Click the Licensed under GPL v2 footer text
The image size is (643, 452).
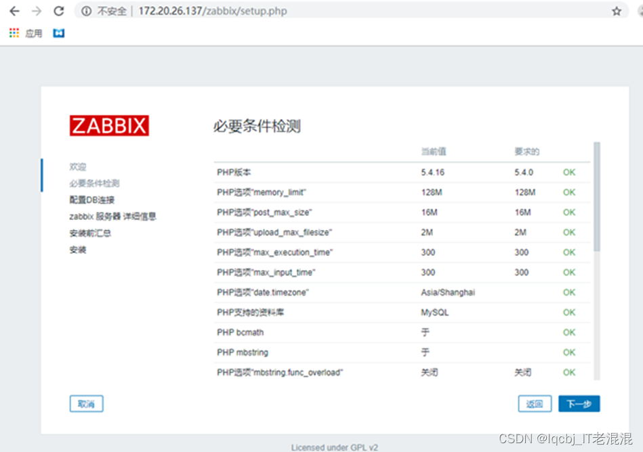(335, 447)
